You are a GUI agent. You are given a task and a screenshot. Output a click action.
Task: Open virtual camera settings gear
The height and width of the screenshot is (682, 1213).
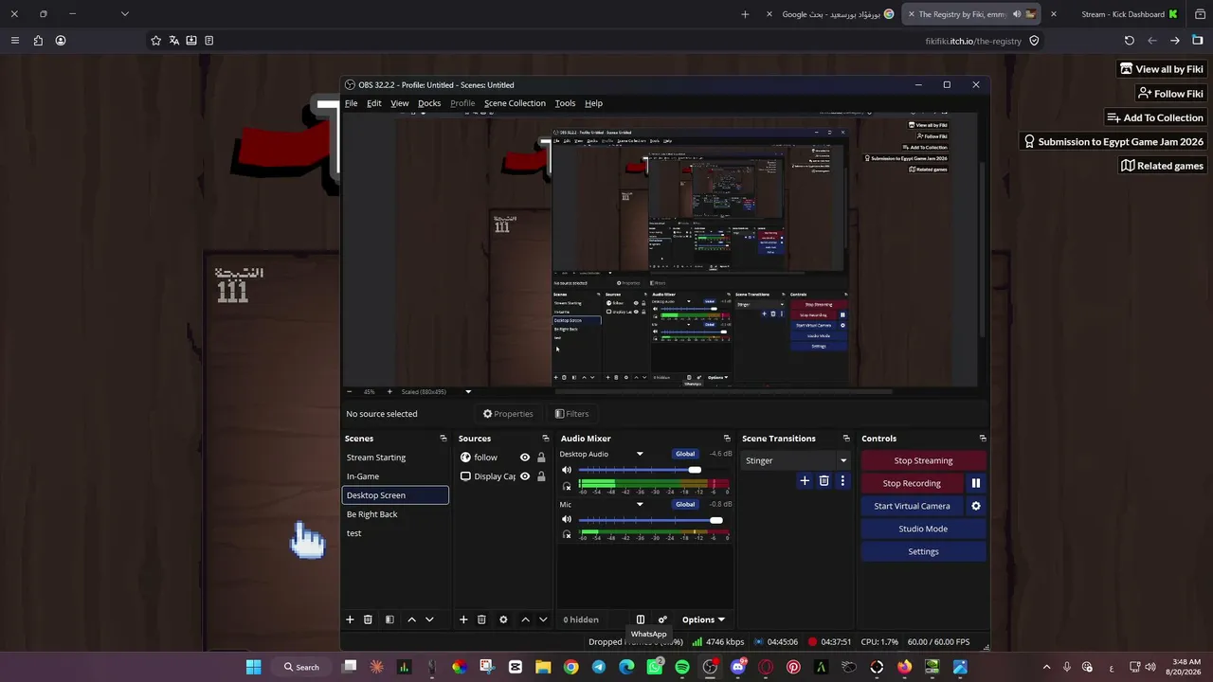(x=975, y=506)
